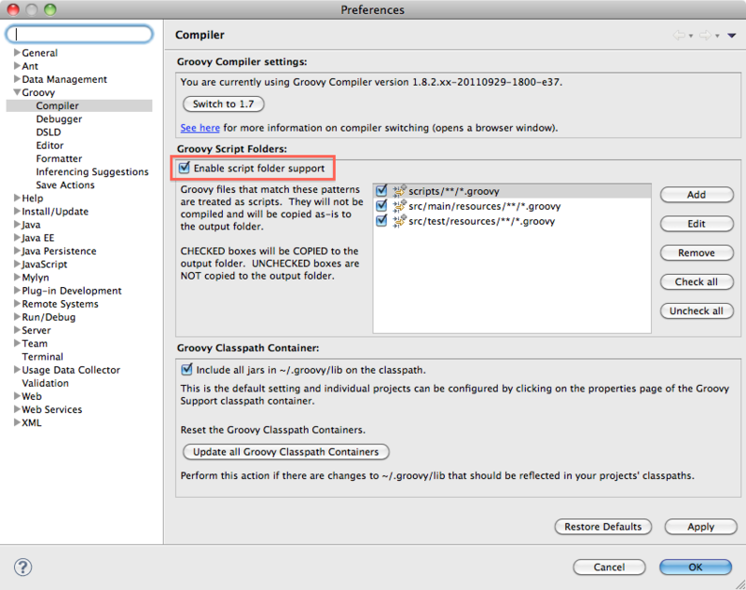Uncheck the src/test/resources/**/*.groovy checkbox
This screenshot has width=746, height=590.
(x=381, y=221)
